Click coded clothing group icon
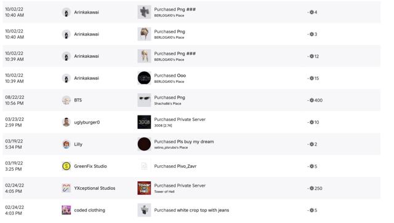 point(66,210)
